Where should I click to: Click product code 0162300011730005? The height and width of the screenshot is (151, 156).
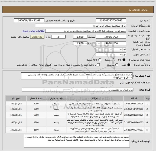pyautogui.click(x=134, y=104)
